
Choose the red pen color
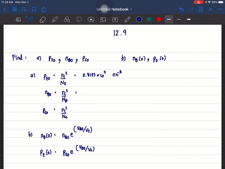[159, 19]
